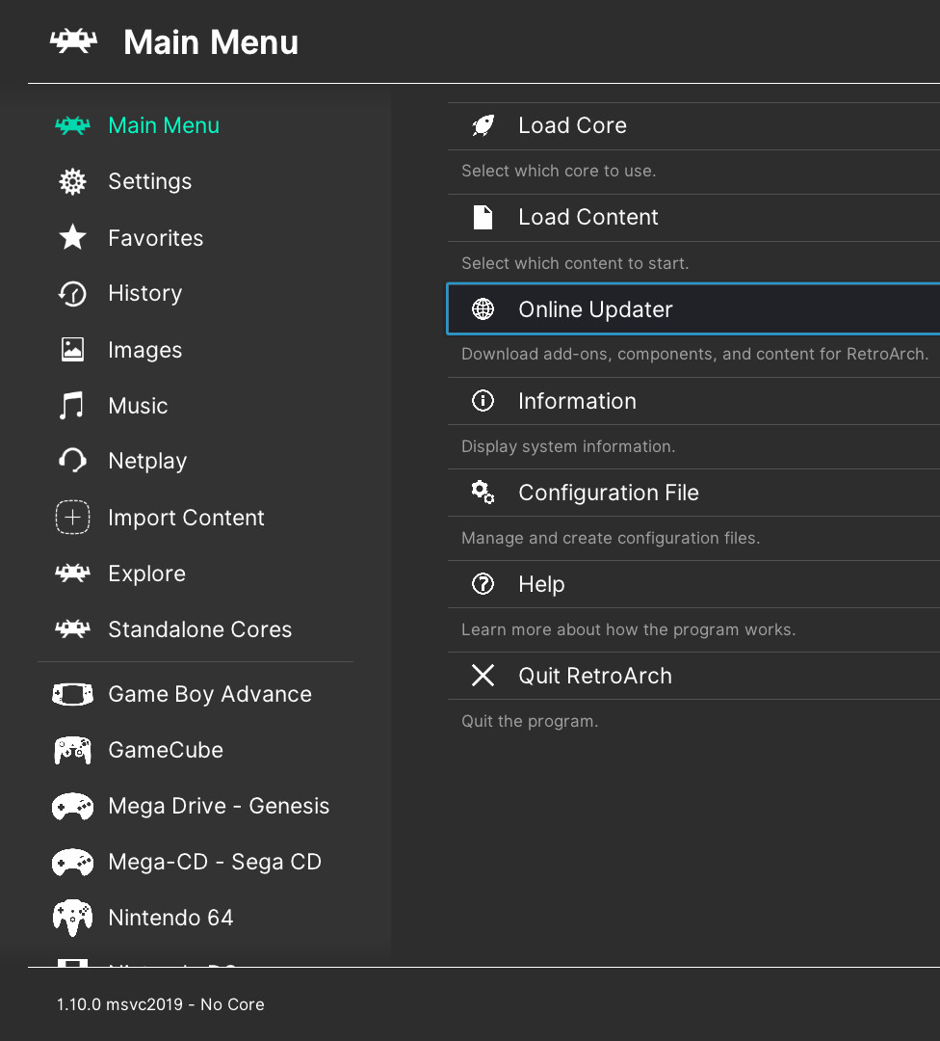
Task: Click the '1.10.0 msvc2019 - No Core' status text
Action: (161, 1004)
